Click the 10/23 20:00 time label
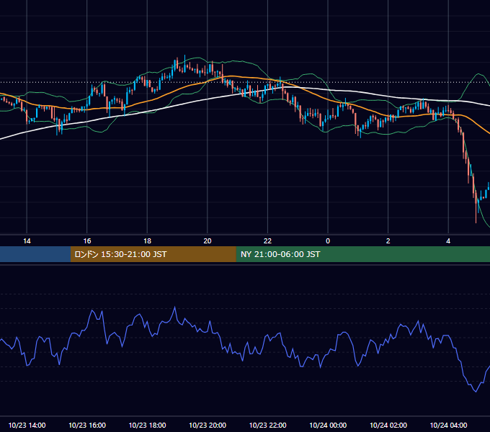This screenshot has height=432, width=490. tap(208, 425)
